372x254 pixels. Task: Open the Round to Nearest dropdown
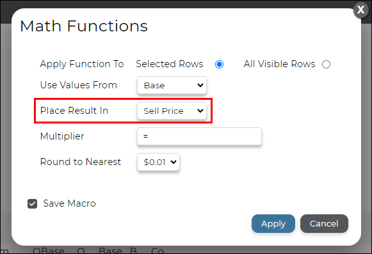point(158,162)
